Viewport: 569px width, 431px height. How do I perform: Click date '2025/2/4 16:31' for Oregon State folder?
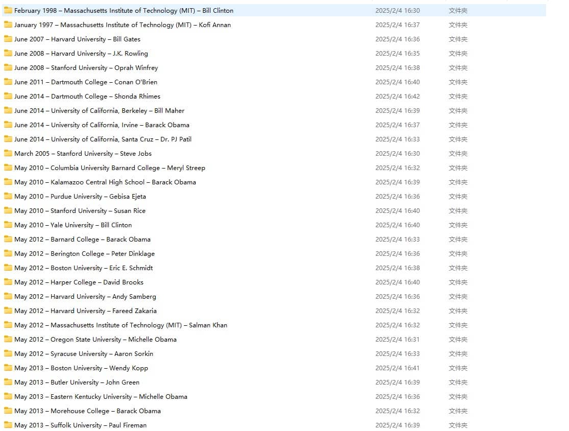(397, 340)
